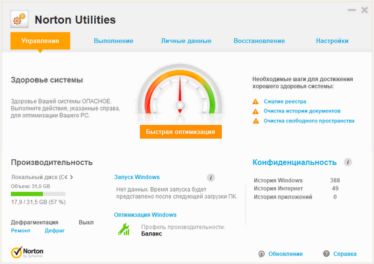
Task: Show previous disk with left chevron
Action: [x=66, y=177]
